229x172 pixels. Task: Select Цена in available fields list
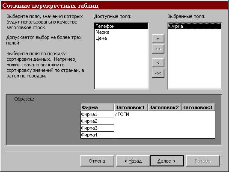[x=121, y=38]
